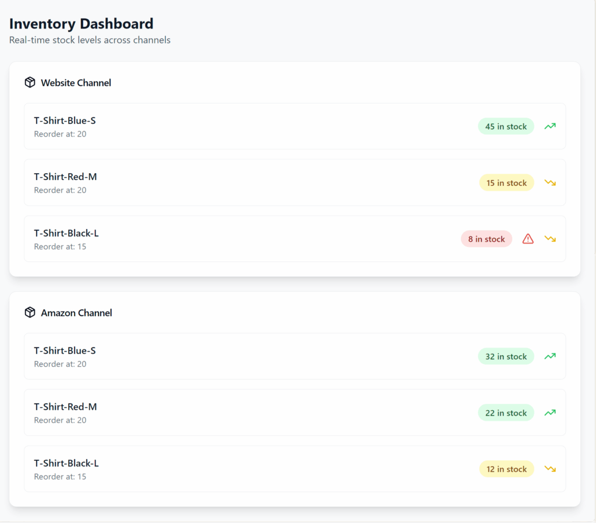Click the Website Channel header
596x523 pixels.
(x=75, y=82)
